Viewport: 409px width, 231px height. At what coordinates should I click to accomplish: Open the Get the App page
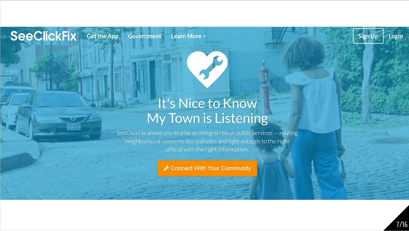tap(103, 36)
